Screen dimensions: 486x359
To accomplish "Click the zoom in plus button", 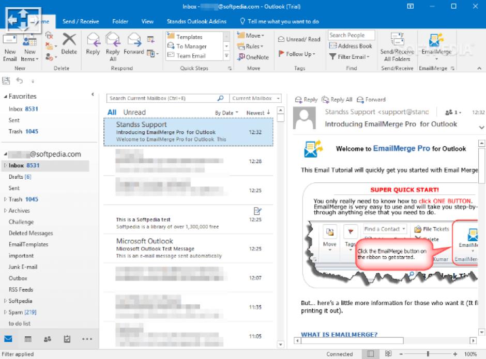I will (454, 354).
